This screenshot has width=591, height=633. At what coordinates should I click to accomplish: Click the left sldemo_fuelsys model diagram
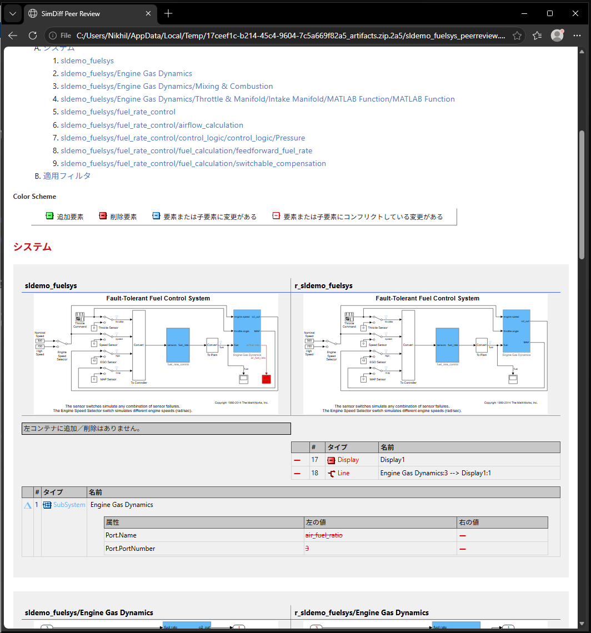point(156,354)
